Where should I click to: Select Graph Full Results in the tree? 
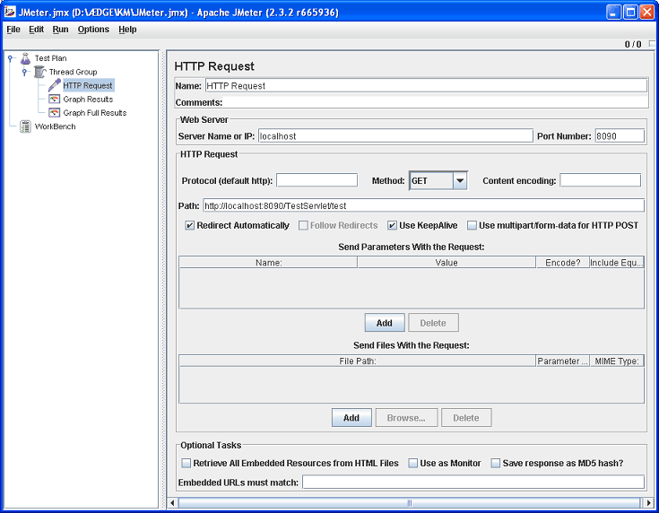coord(94,113)
